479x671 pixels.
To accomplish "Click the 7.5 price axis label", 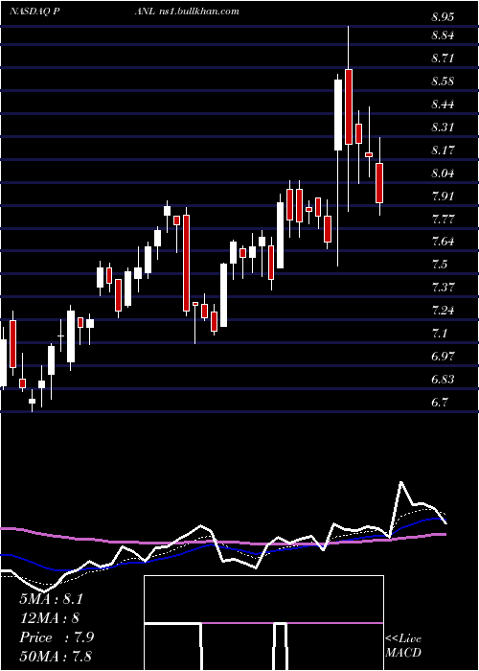I will click(x=440, y=265).
